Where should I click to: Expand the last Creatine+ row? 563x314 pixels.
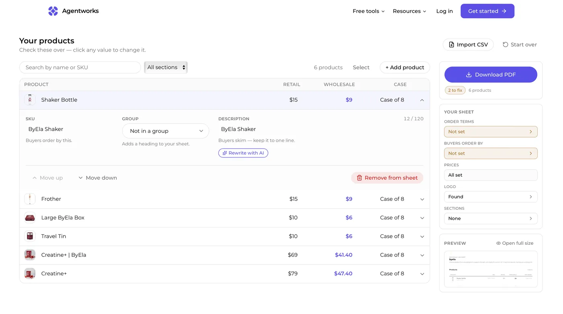pos(422,274)
